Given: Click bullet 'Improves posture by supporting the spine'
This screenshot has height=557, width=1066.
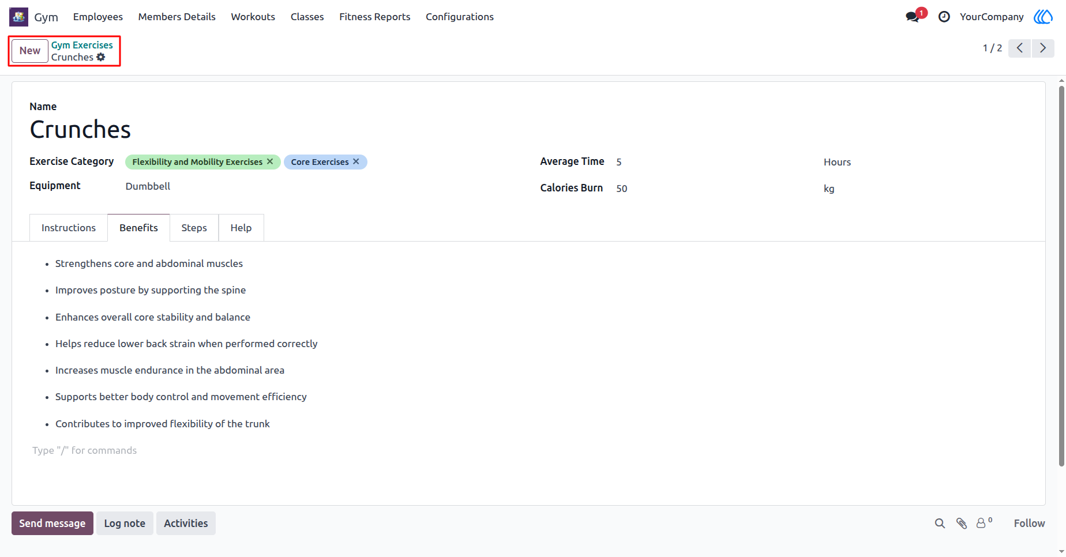Looking at the screenshot, I should (x=151, y=290).
